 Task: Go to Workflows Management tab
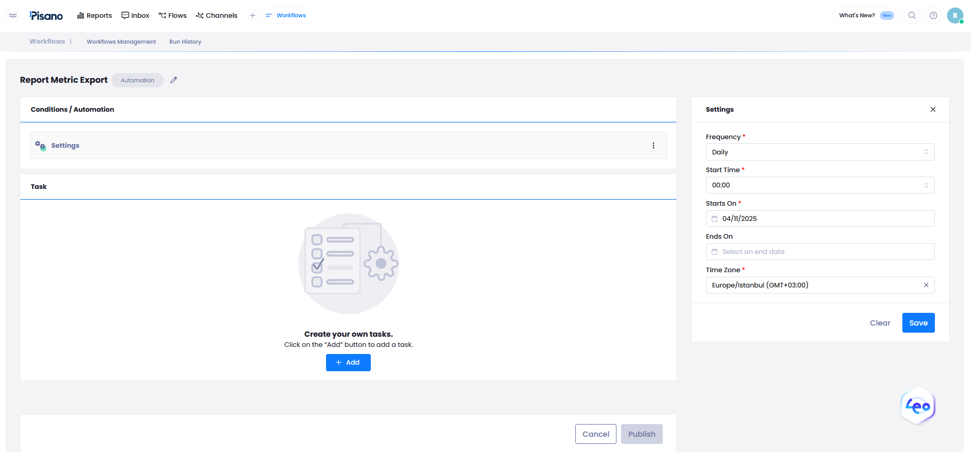coord(121,42)
